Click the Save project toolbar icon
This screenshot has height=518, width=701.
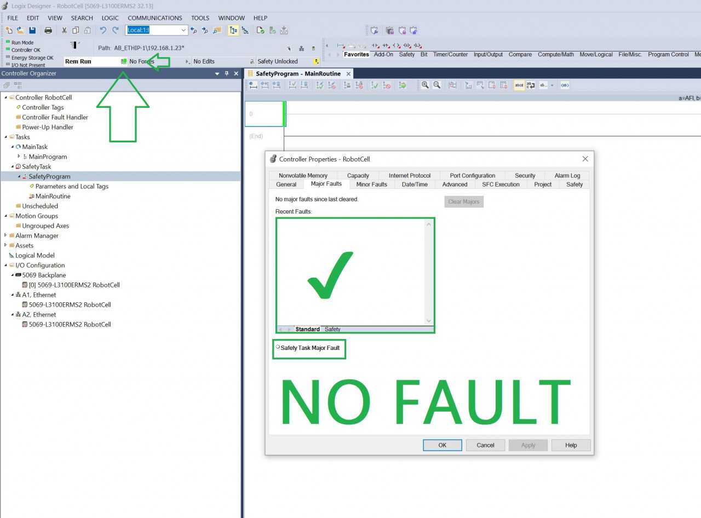[x=32, y=30]
